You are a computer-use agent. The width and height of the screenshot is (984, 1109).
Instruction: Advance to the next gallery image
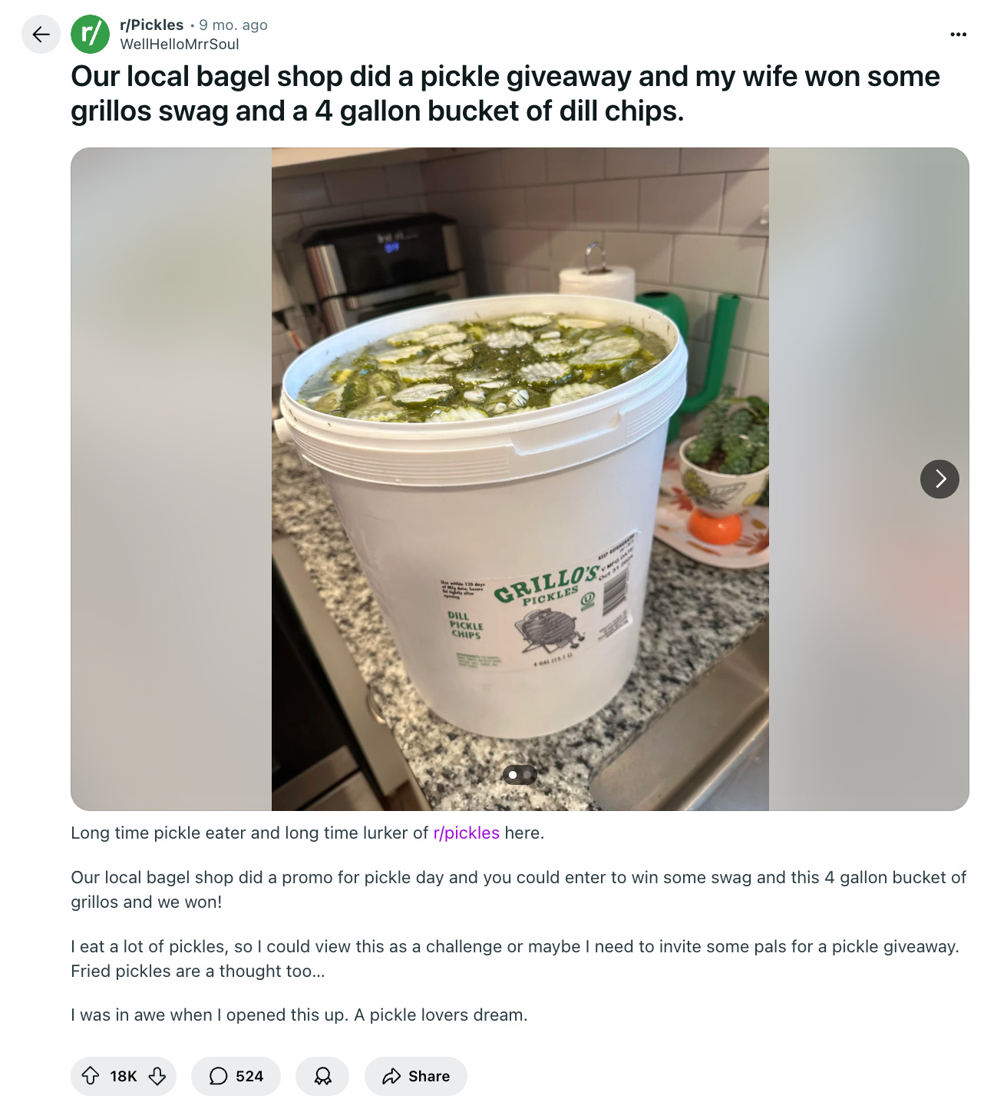(x=939, y=479)
